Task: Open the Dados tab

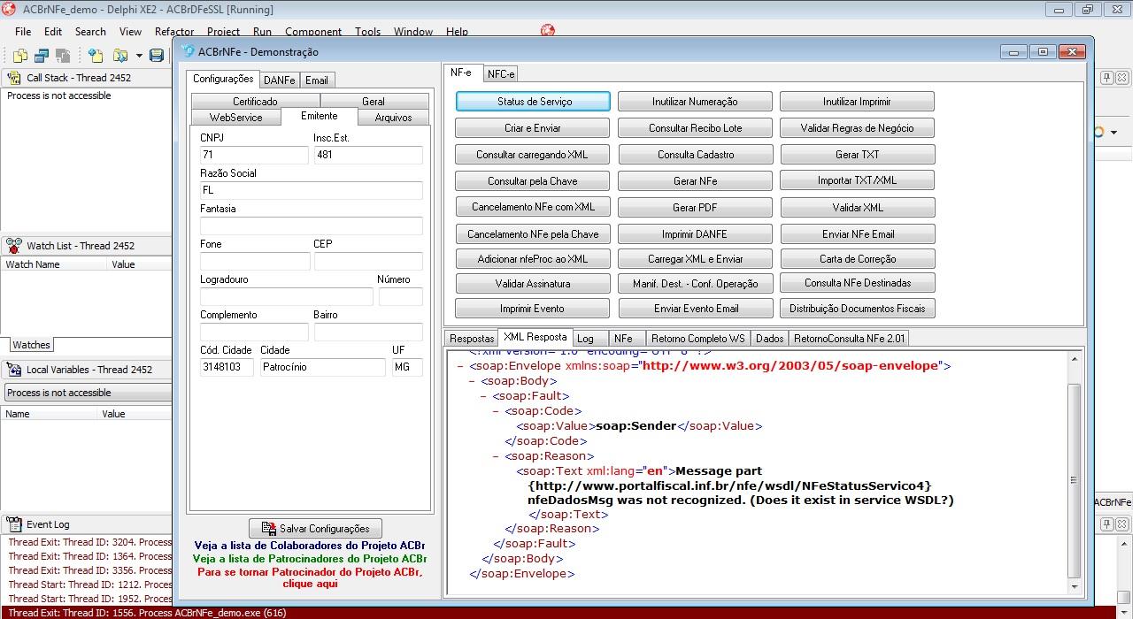Action: point(769,339)
